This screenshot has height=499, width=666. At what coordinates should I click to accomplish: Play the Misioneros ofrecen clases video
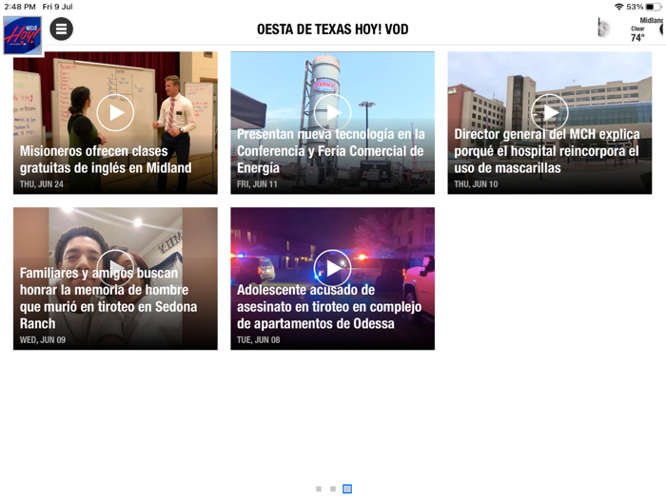(x=115, y=112)
